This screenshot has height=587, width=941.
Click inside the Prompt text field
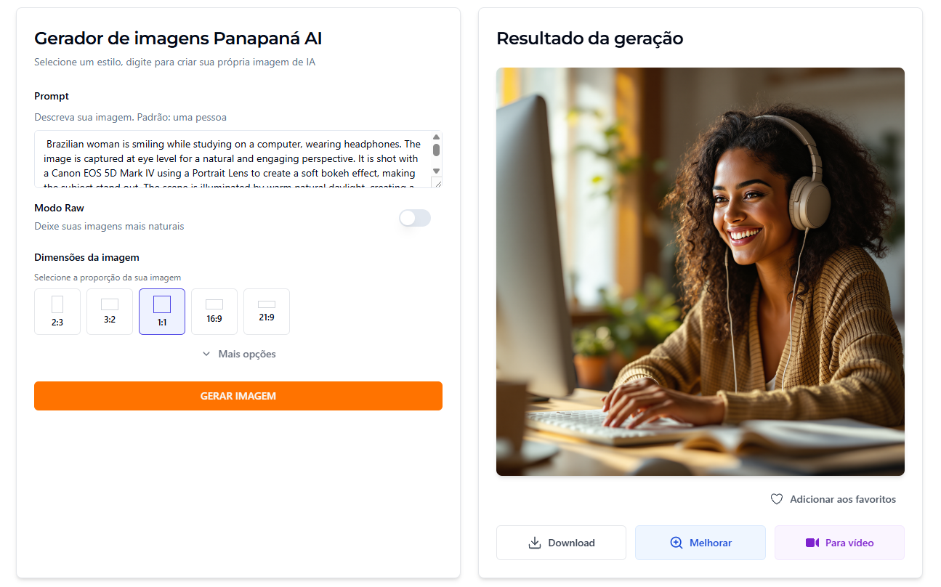pos(233,159)
